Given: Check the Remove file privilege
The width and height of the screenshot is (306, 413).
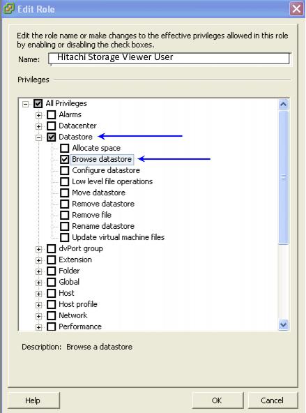Looking at the screenshot, I should coord(64,215).
